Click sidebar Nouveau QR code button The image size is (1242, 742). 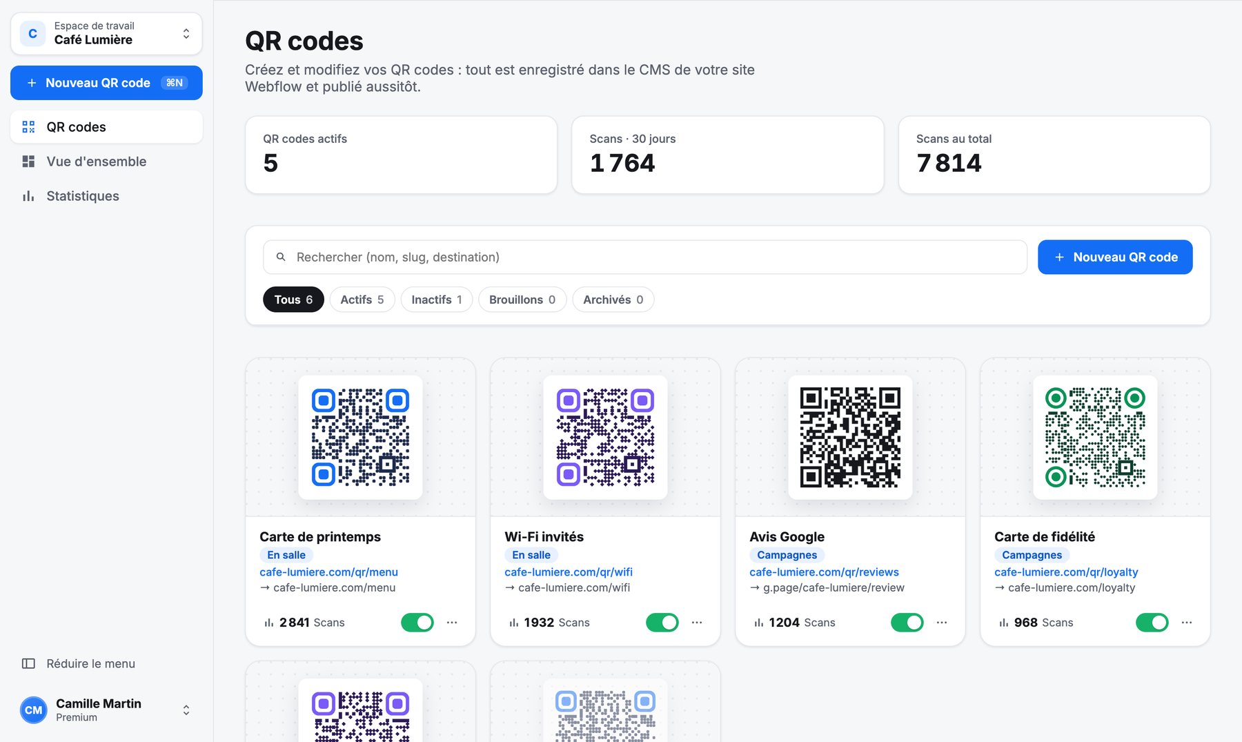coord(106,83)
